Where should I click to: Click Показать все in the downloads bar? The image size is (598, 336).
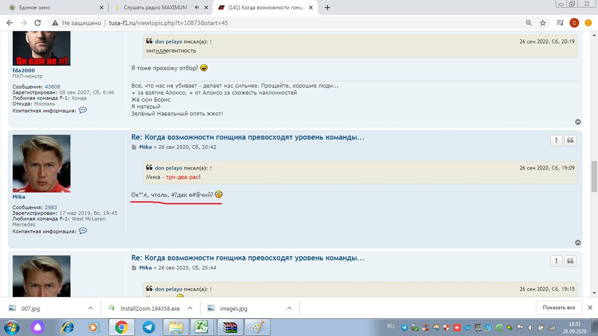click(x=559, y=308)
